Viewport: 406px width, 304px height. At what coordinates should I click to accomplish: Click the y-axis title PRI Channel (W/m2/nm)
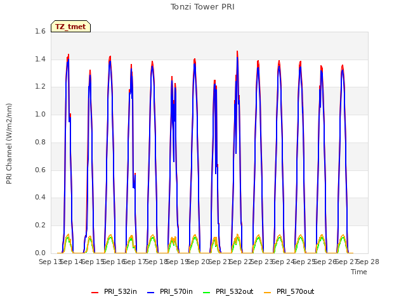pos(9,144)
